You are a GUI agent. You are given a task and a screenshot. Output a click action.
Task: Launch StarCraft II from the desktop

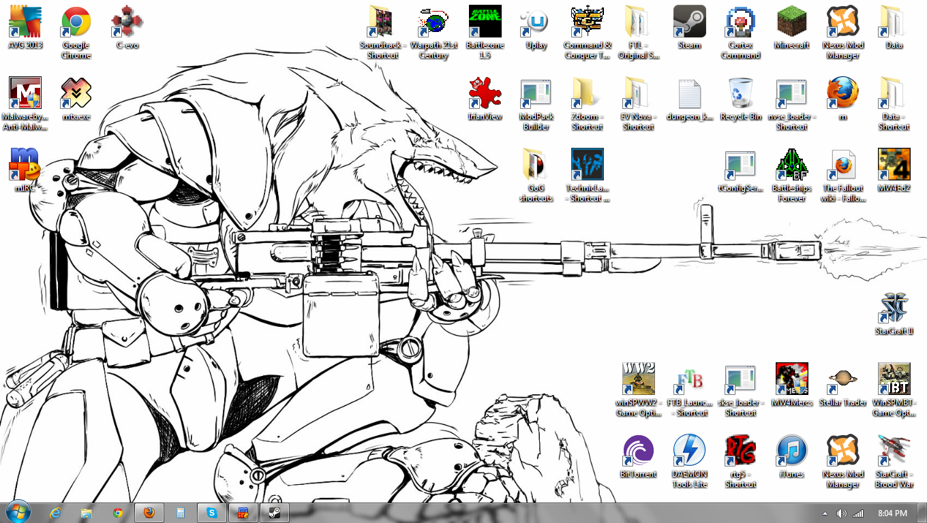point(894,308)
